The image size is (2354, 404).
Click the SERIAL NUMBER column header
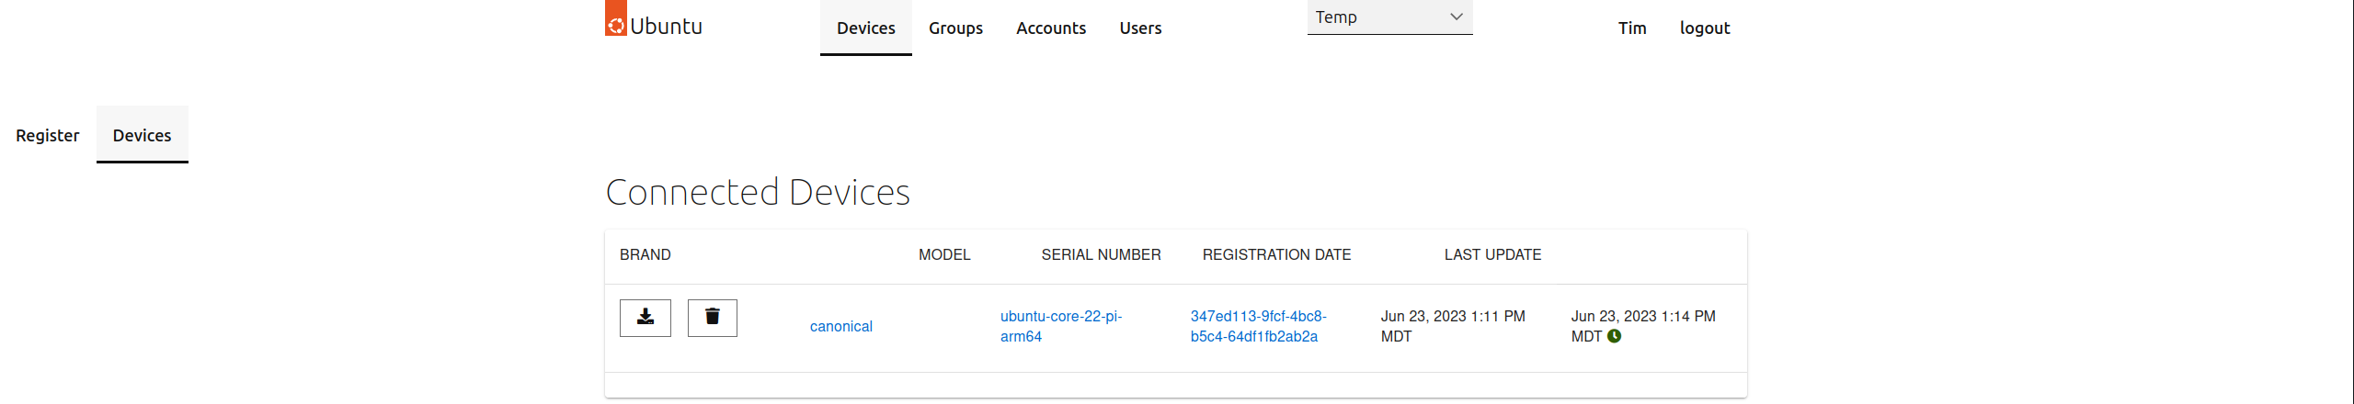(1101, 255)
